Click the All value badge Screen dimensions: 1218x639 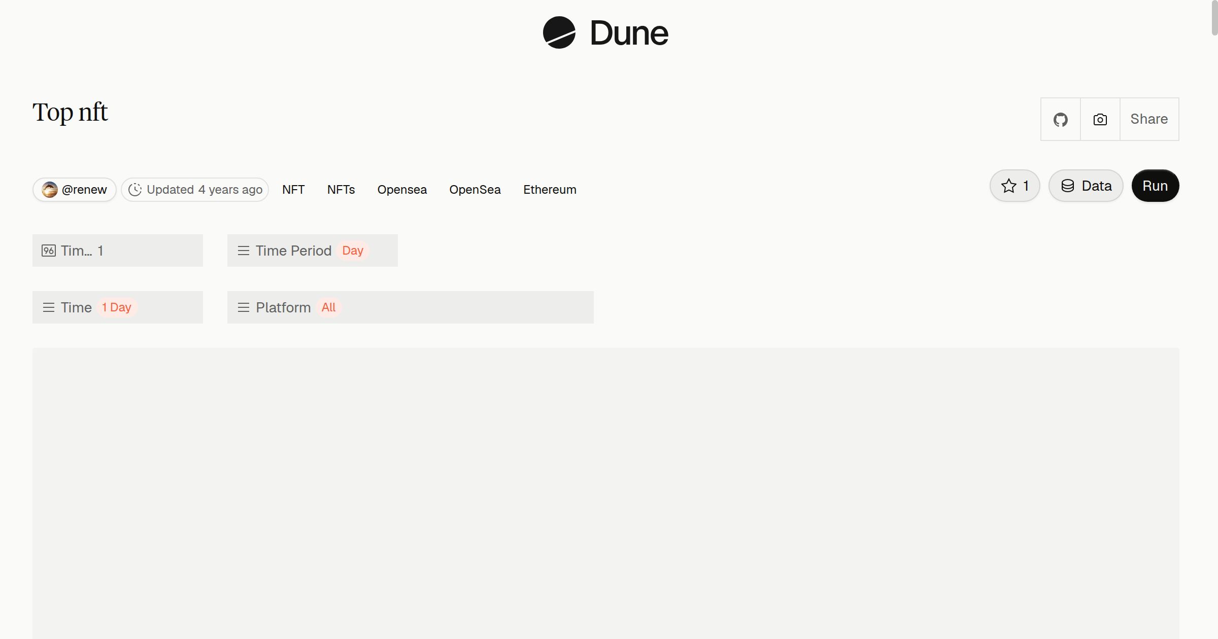click(x=328, y=307)
